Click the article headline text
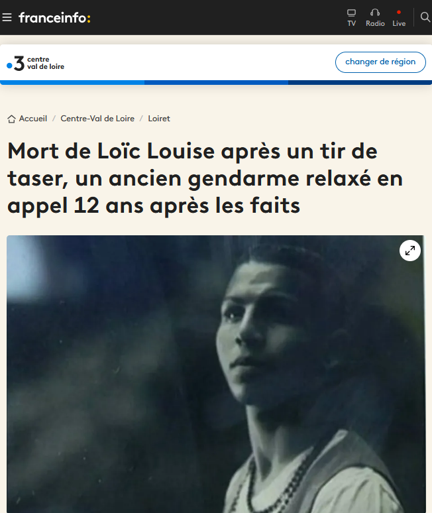 (x=205, y=178)
